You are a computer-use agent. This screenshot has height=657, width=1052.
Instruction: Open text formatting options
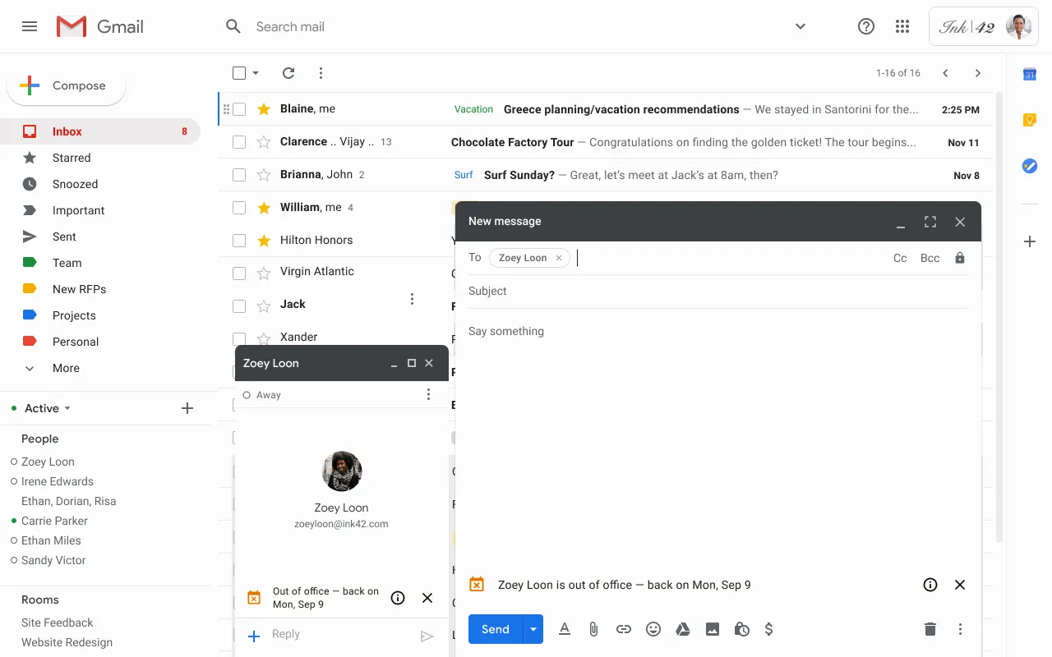[564, 629]
